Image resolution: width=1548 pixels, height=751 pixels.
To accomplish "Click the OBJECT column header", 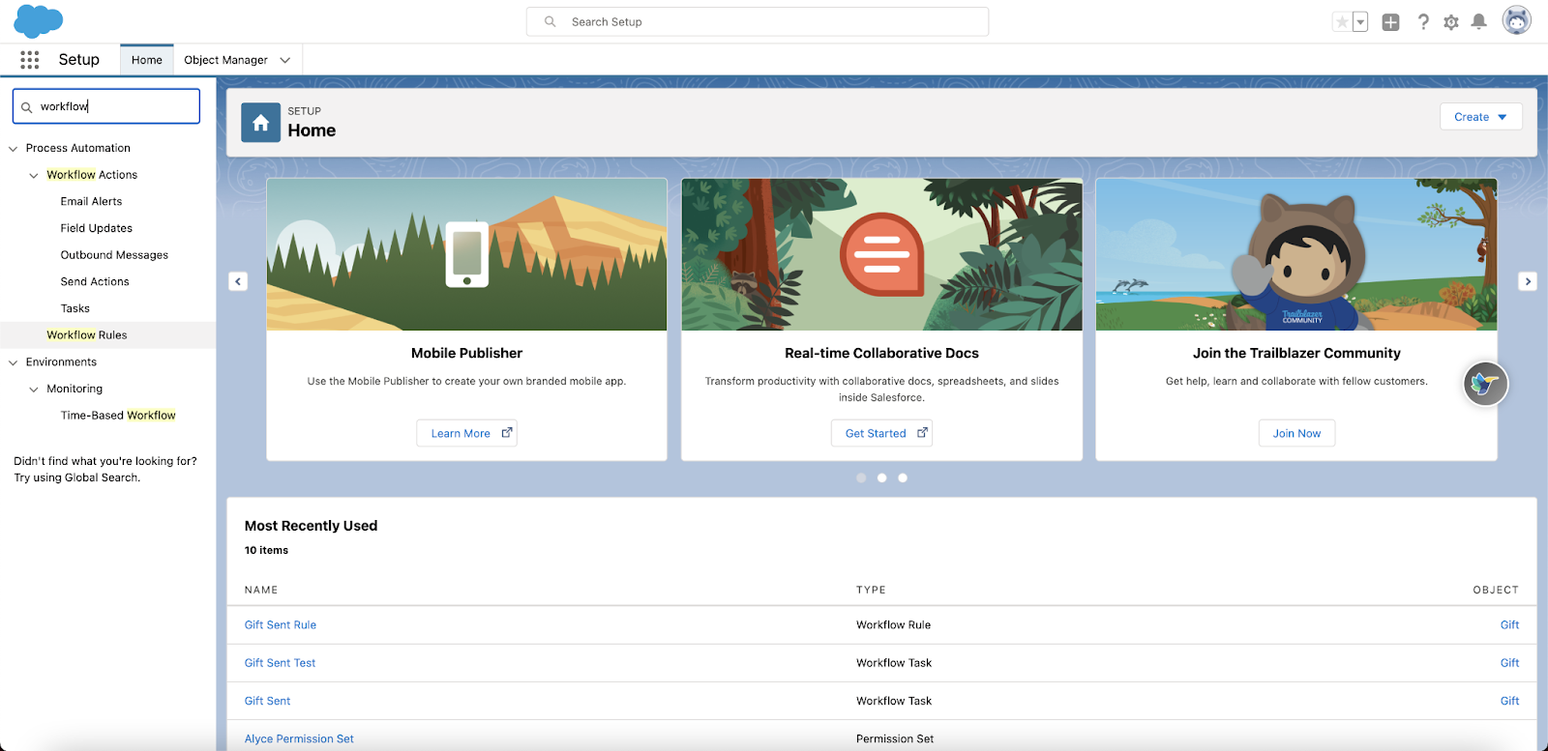I will pyautogui.click(x=1496, y=590).
